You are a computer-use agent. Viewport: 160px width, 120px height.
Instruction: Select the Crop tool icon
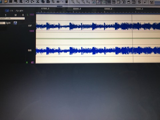coord(53,2)
